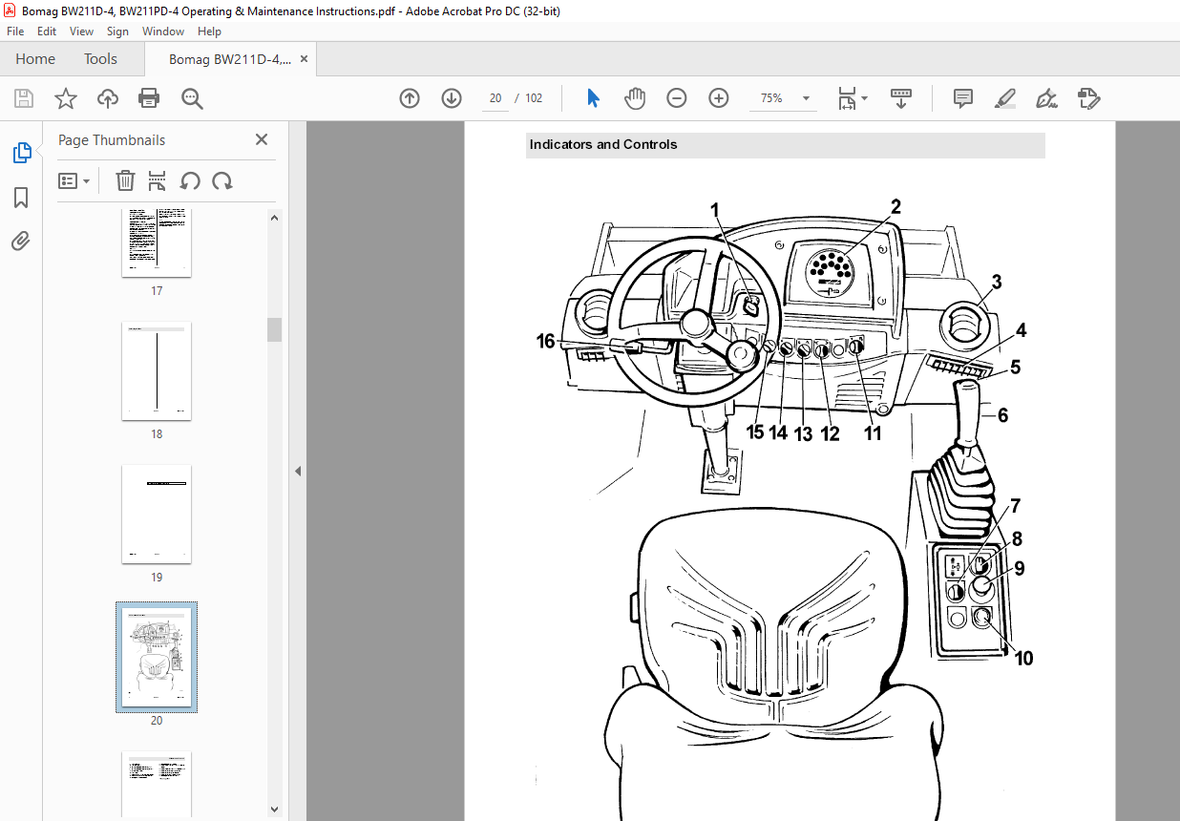1180x821 pixels.
Task: Select the page 19 thumbnail
Action: (157, 515)
